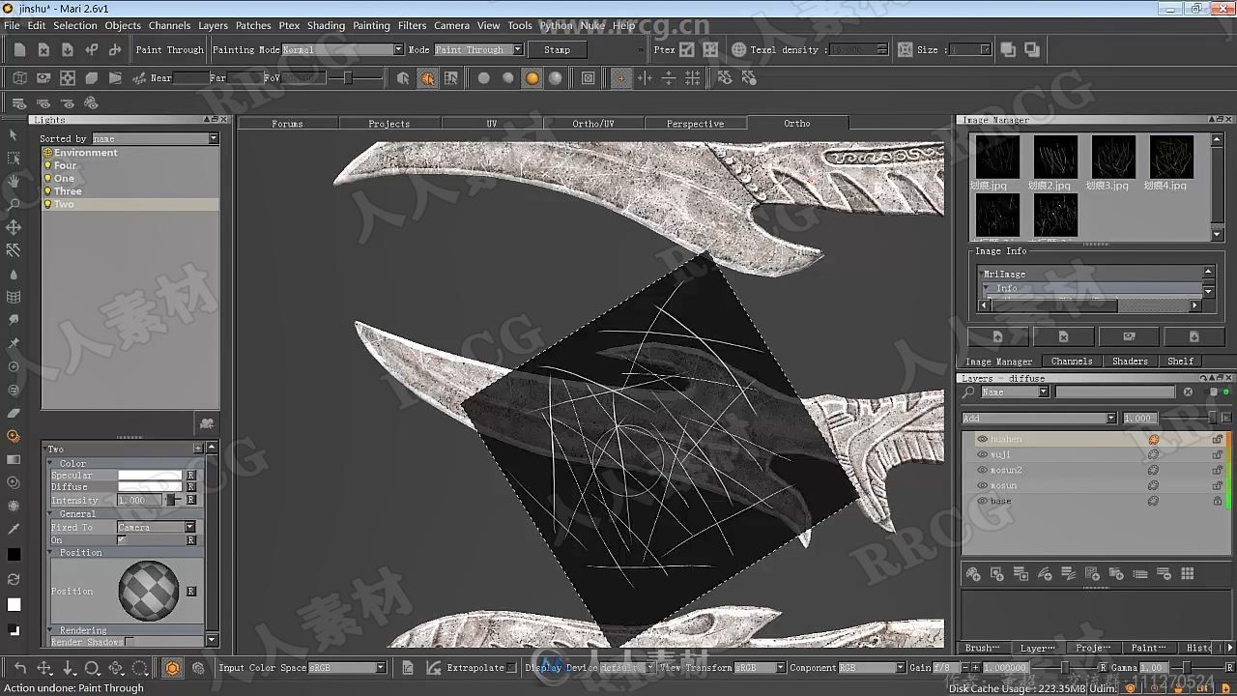Toggle the On checkbox for light Two

pyautogui.click(x=122, y=540)
